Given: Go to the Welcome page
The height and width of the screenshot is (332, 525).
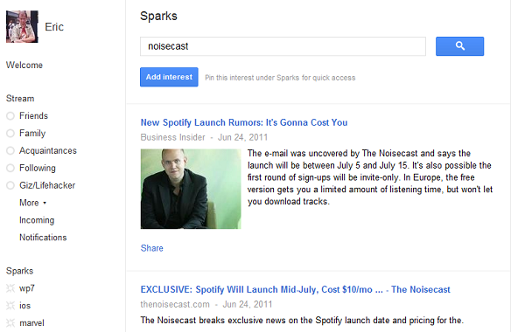Looking at the screenshot, I should [24, 65].
